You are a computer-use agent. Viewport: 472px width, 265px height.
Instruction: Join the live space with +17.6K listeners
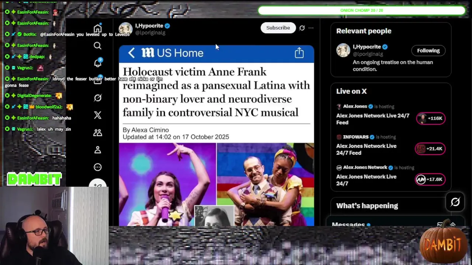(x=430, y=179)
